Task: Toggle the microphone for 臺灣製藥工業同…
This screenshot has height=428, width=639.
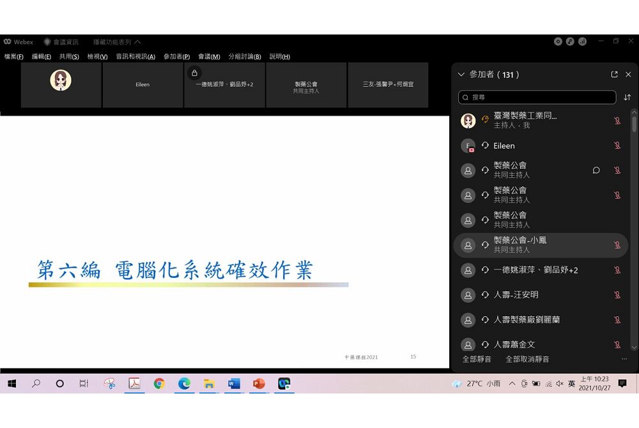Action: (x=617, y=121)
